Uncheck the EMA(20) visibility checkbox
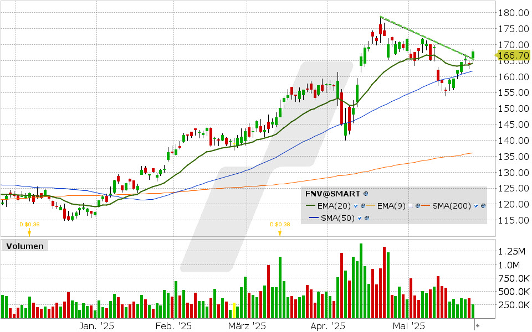 tap(356, 206)
